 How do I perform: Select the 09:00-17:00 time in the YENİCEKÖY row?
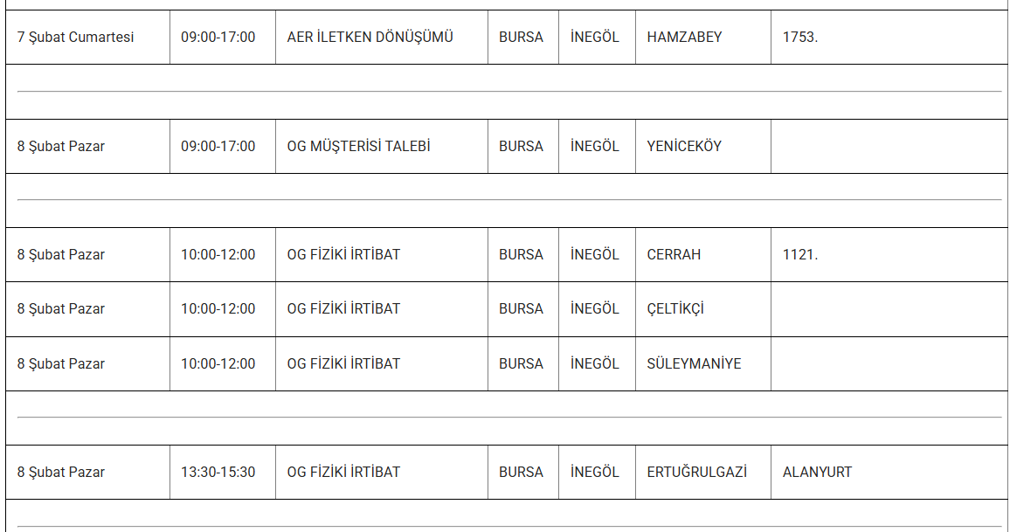(218, 147)
